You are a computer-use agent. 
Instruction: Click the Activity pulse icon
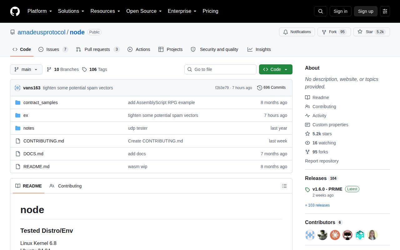coord(307,116)
